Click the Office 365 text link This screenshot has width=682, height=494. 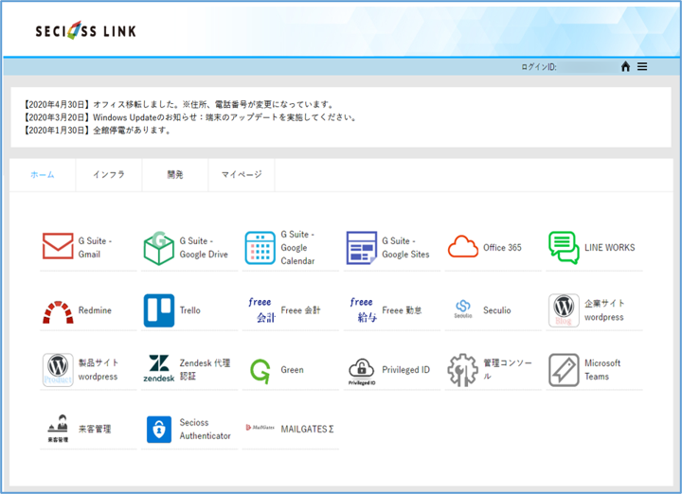[502, 247]
